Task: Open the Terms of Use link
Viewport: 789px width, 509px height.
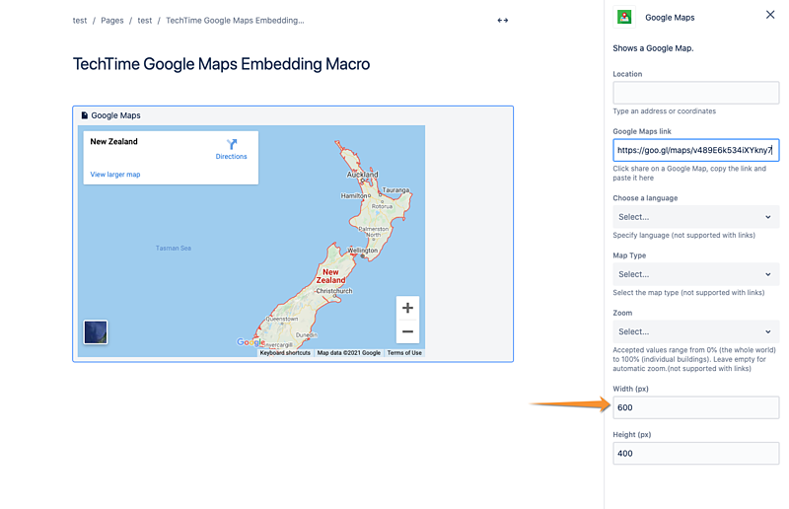Action: pyautogui.click(x=404, y=353)
